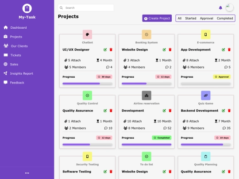Delete the Quality Control Quality Assurance project

pos(111,110)
